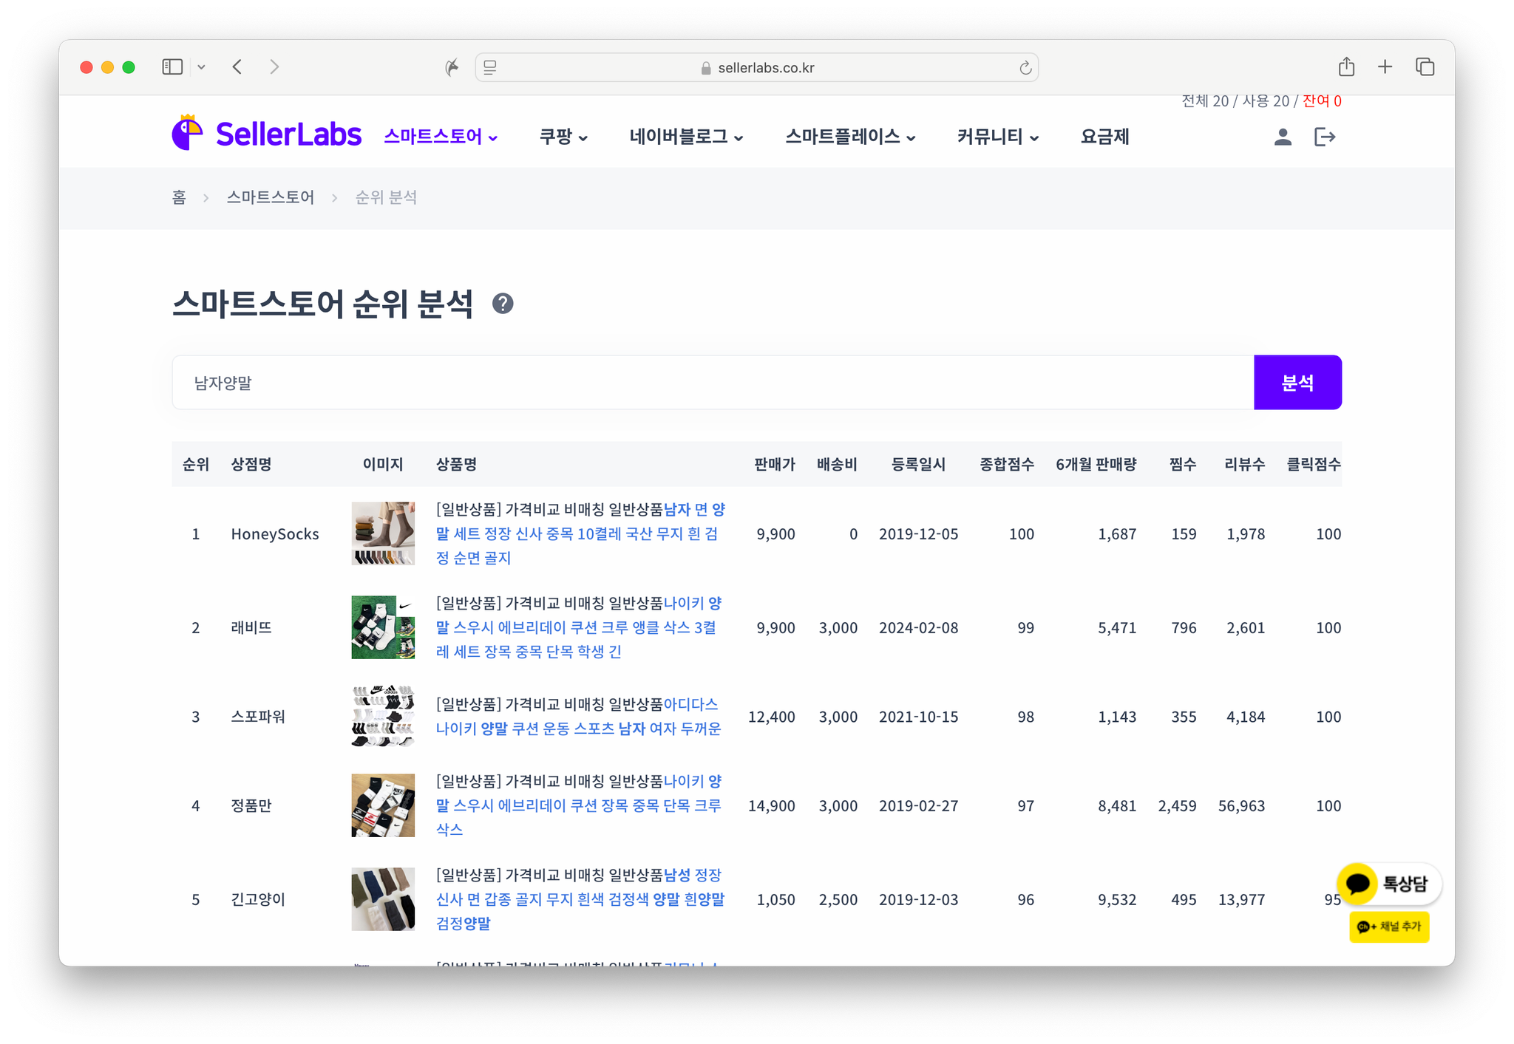Reload the page with the refresh icon

coord(1025,68)
